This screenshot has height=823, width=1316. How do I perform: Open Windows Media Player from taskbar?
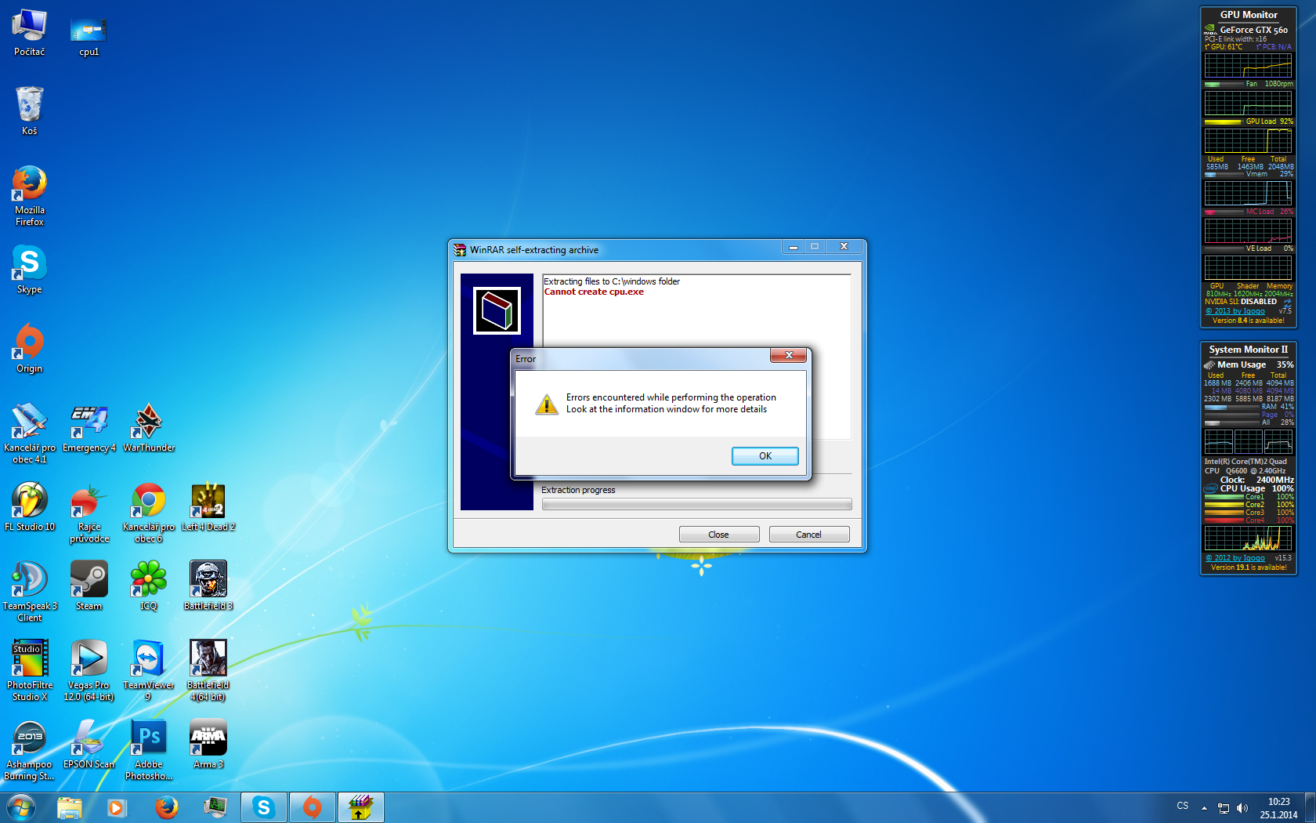[x=117, y=807]
